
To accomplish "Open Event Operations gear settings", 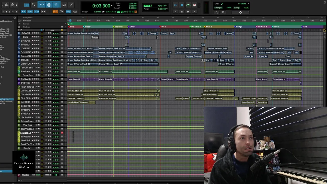I will 240,12.
